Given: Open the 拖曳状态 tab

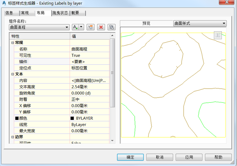Looking at the screenshot, I should (60, 13).
